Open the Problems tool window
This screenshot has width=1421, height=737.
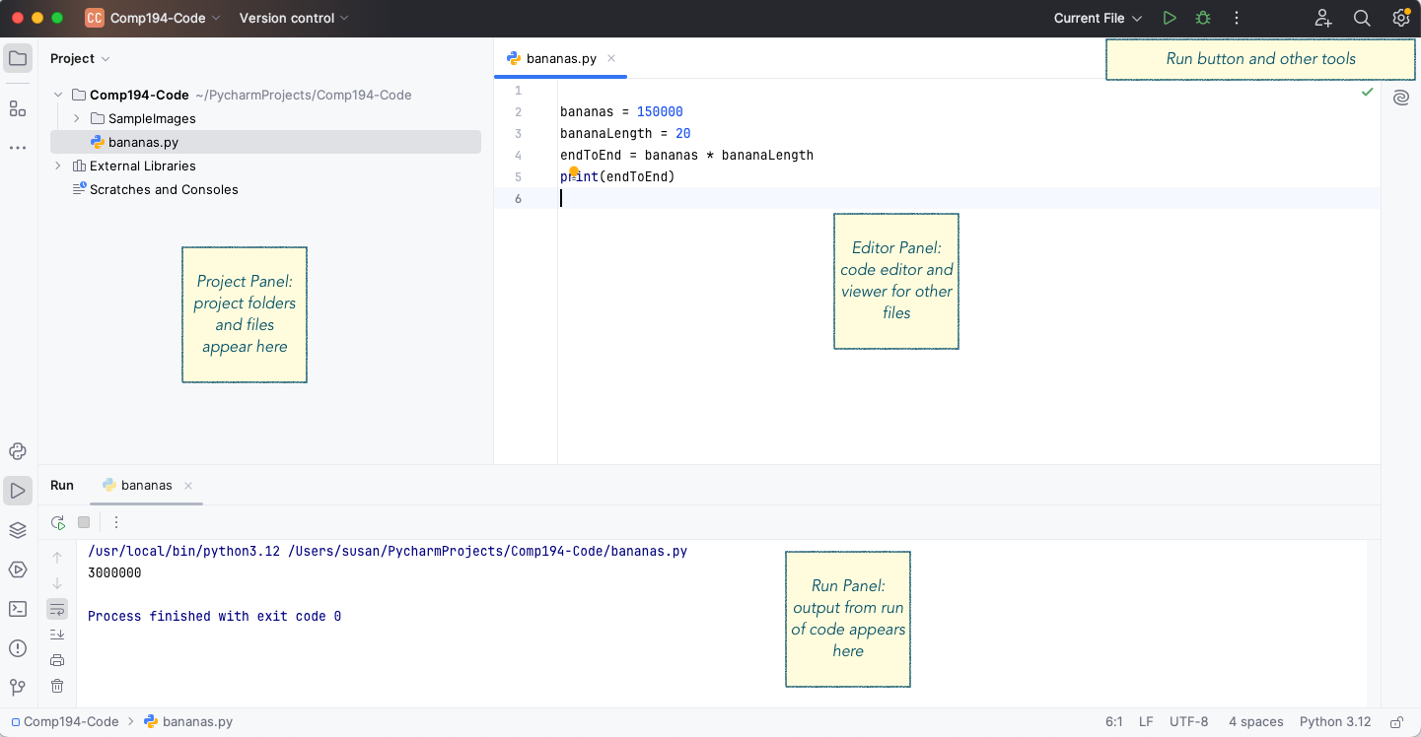point(18,648)
